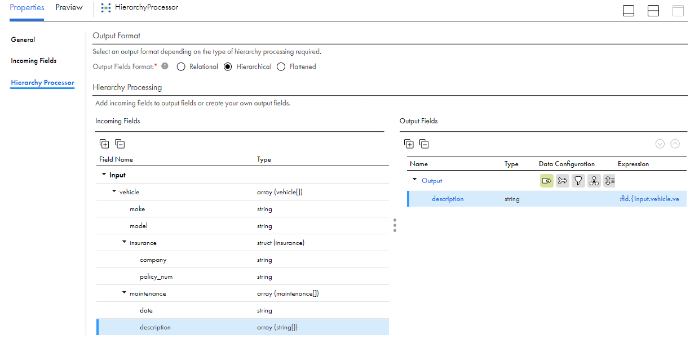Switch to split panel layout icon
Image resolution: width=690 pixels, height=339 pixels.
click(653, 11)
